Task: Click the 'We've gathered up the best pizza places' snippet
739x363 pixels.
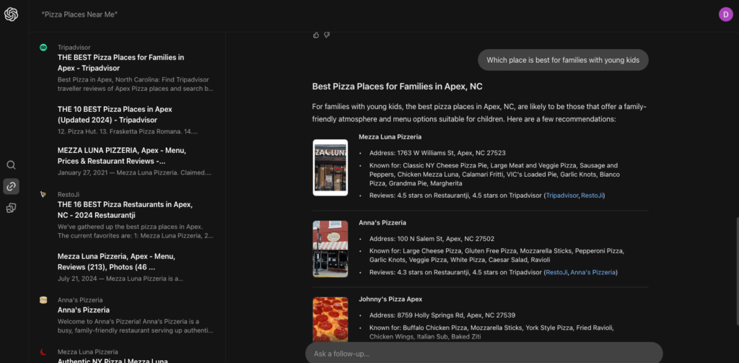Action: [135, 231]
